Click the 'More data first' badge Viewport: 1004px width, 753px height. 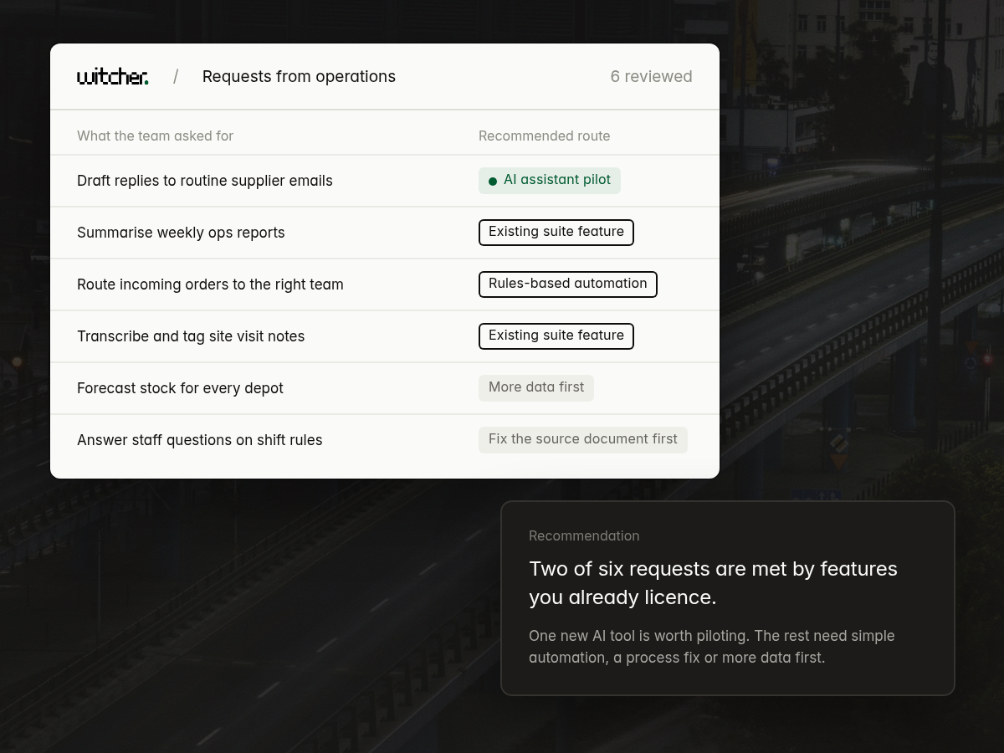536,388
